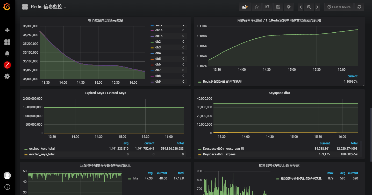Save the dashboard with floppy icon

(x=278, y=7)
